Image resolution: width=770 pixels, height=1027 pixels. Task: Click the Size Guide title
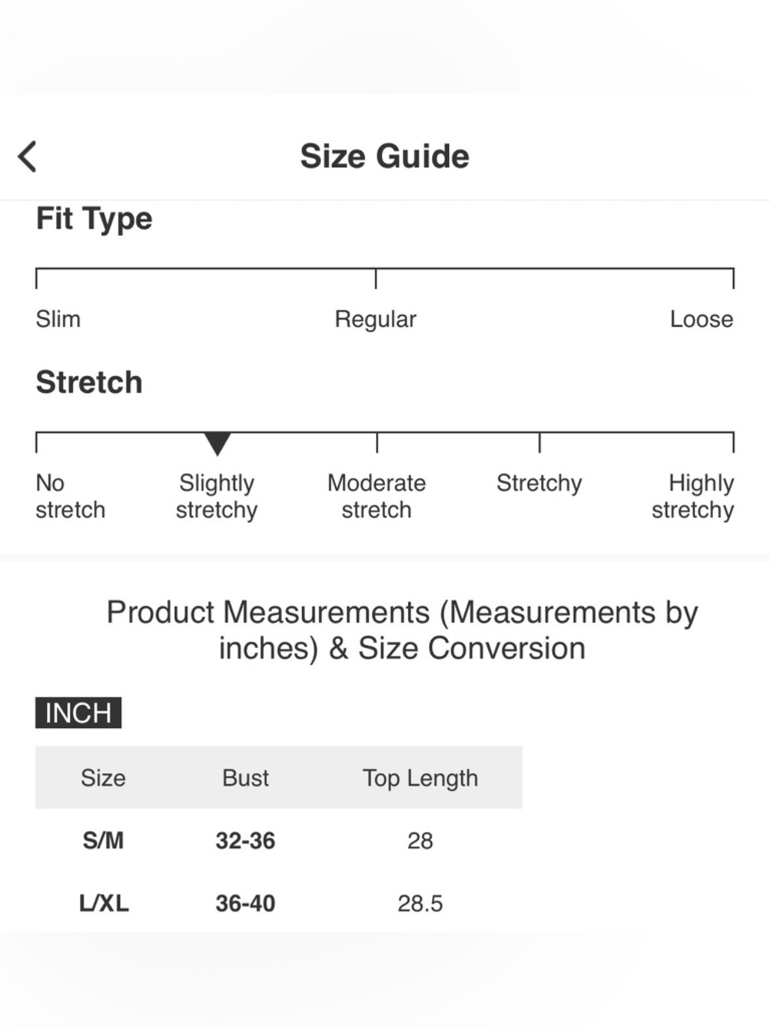coord(385,156)
